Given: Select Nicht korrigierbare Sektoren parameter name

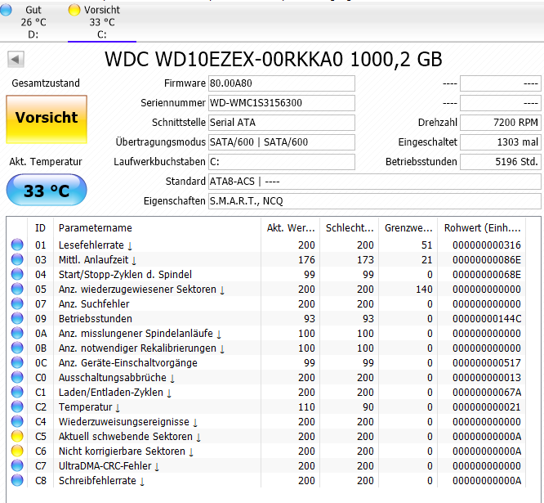Looking at the screenshot, I should click(x=123, y=451).
